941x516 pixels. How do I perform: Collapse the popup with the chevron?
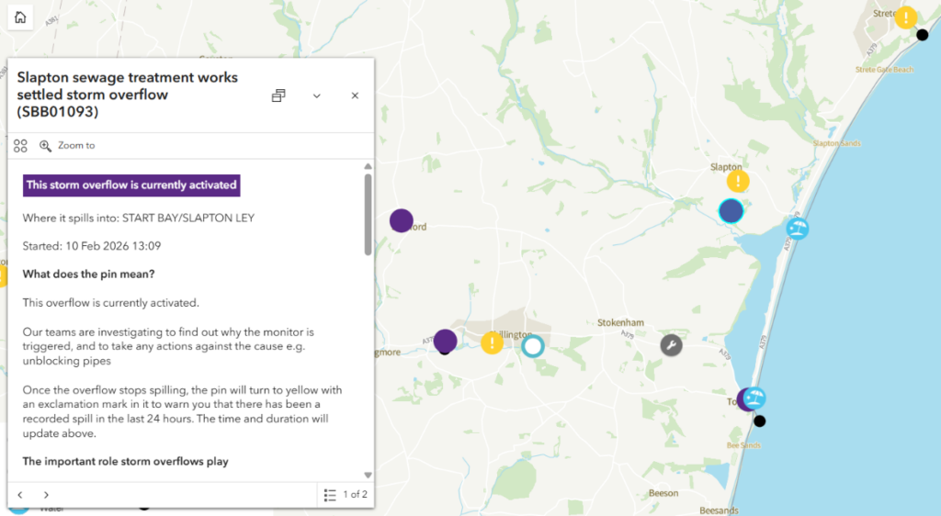click(x=317, y=95)
